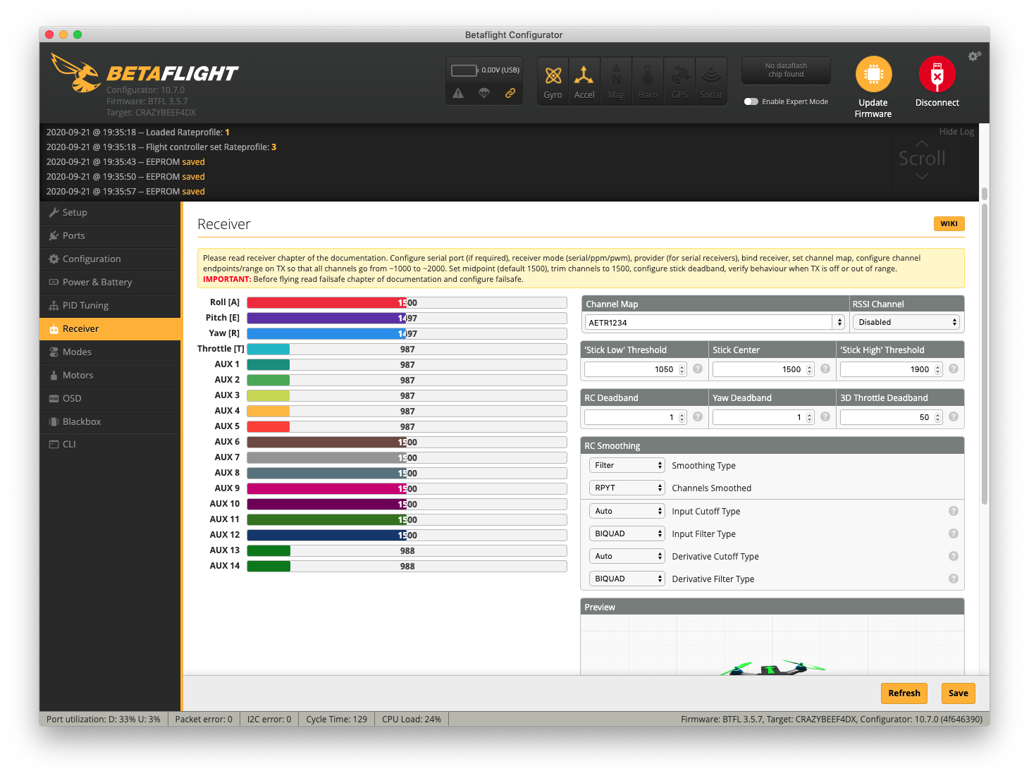Screen dimensions: 1029x778
Task: Click the failsafe parachute icon
Action: pyautogui.click(x=484, y=93)
